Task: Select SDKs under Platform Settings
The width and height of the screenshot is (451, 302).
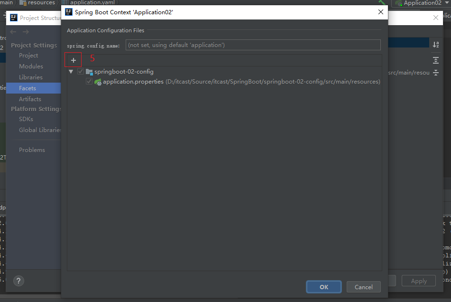Action: point(26,119)
